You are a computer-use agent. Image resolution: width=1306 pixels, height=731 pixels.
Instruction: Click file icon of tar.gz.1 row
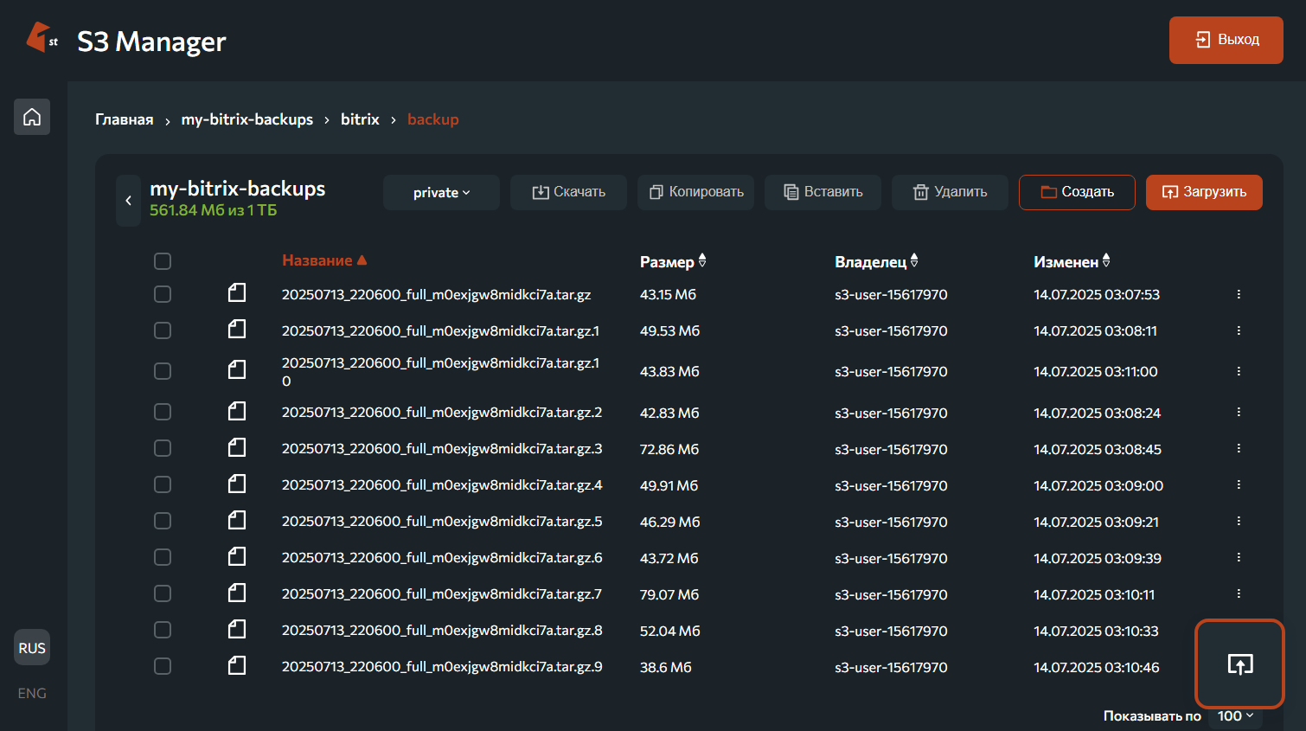pyautogui.click(x=237, y=329)
